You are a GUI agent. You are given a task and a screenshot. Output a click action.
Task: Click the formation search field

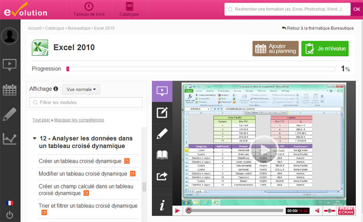tap(287, 9)
